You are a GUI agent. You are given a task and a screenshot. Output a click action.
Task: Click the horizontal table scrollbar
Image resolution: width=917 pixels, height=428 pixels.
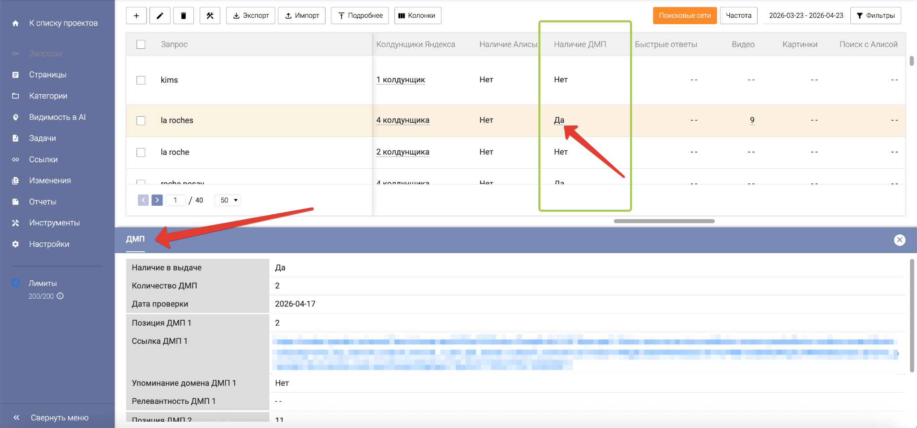pos(664,221)
